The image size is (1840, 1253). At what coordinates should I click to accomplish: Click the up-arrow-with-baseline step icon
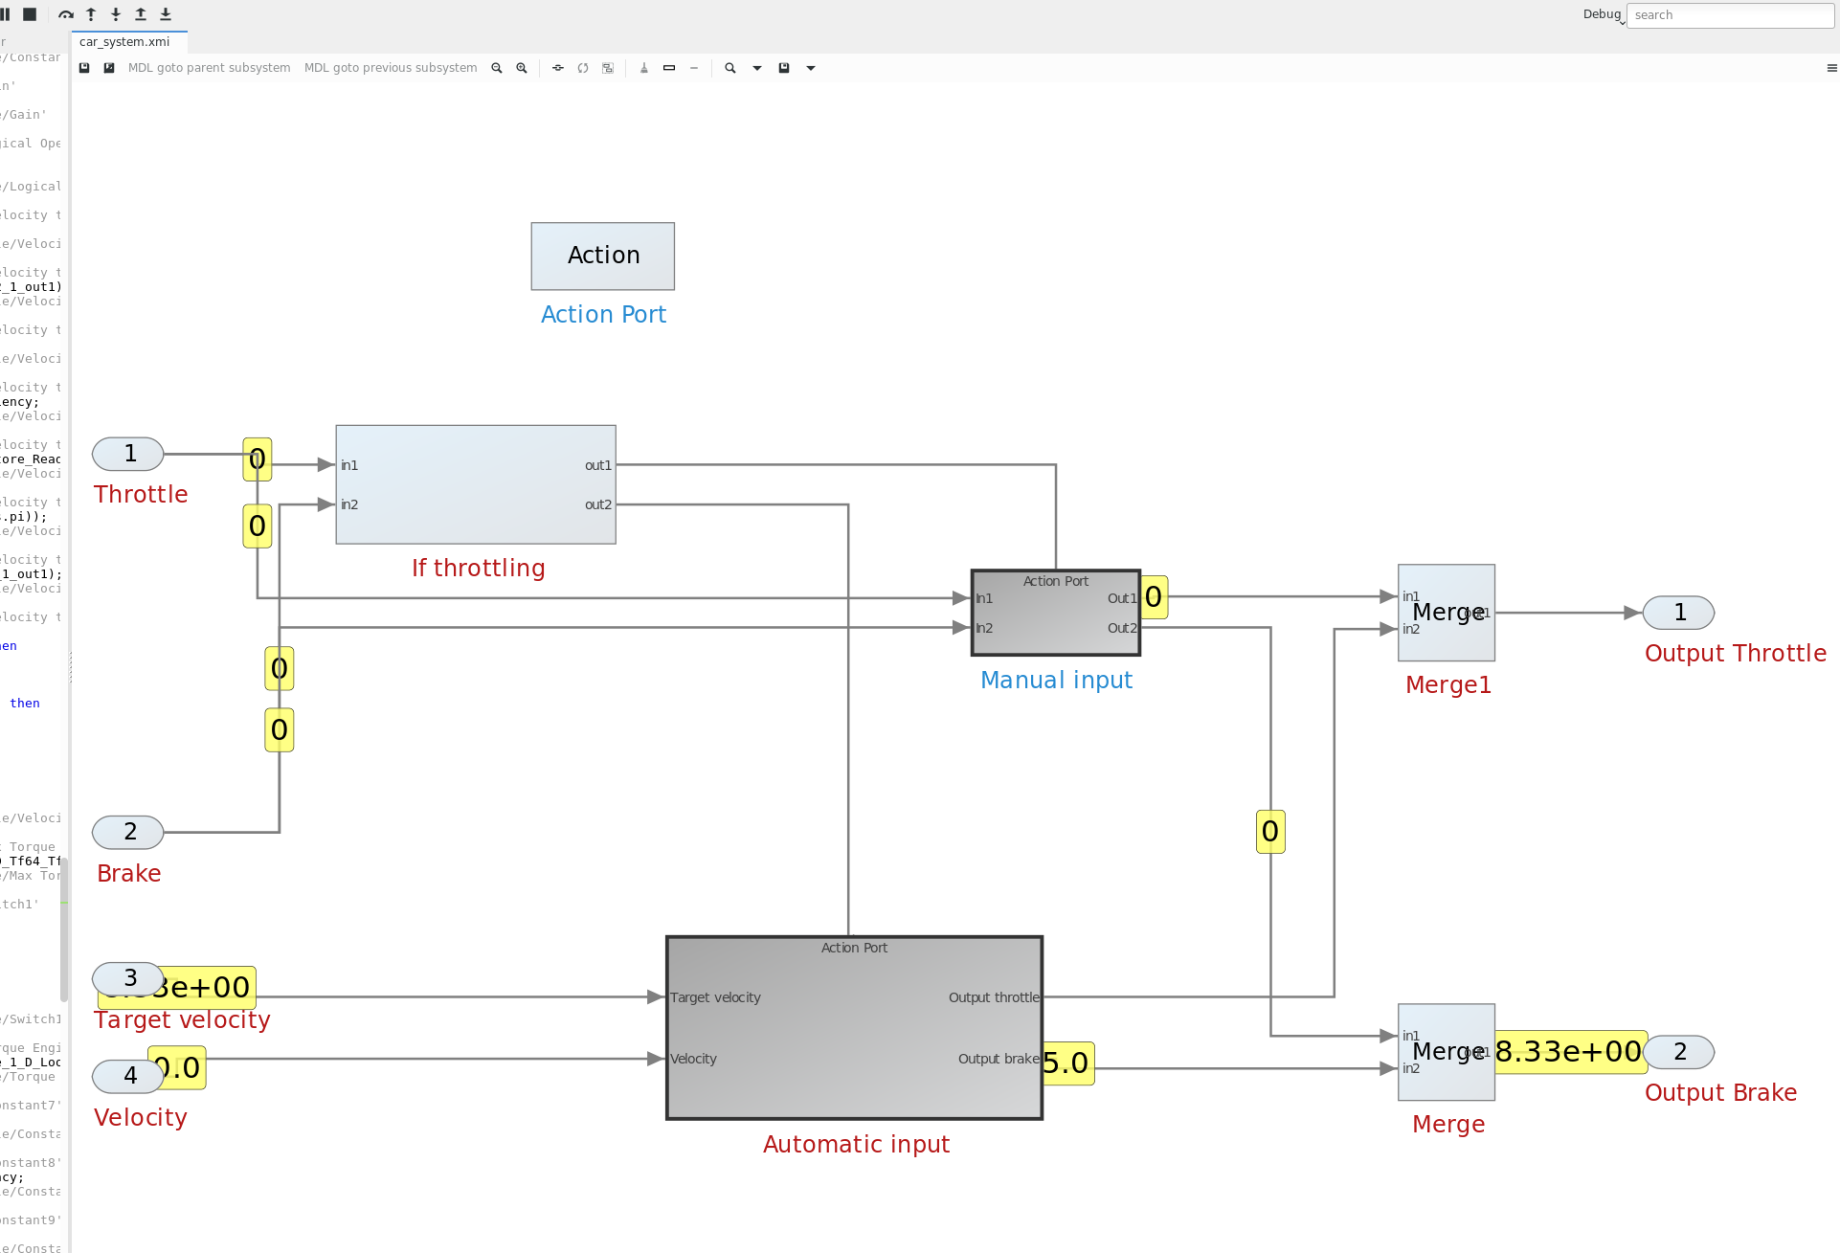tap(141, 14)
